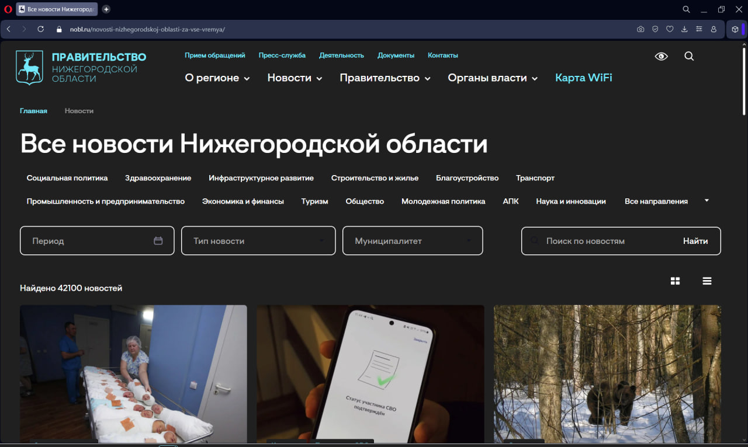Open the Муниципалитет dropdown
Viewport: 748px width, 447px height.
click(x=413, y=240)
